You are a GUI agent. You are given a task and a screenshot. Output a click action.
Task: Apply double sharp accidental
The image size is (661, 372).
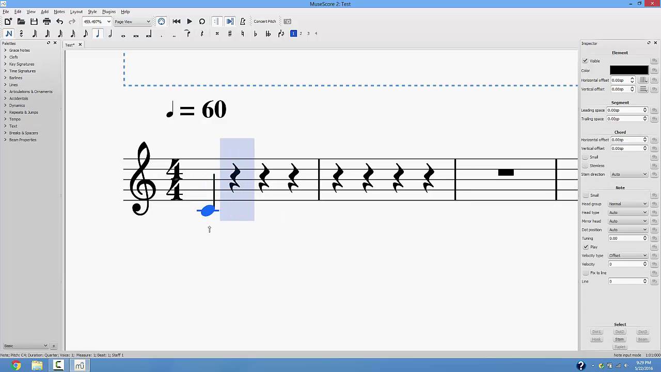[217, 34]
